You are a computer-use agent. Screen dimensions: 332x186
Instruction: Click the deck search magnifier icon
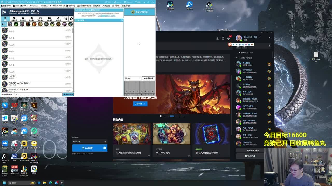coord(71,19)
